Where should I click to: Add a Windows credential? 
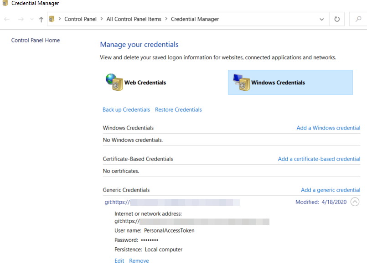click(328, 128)
